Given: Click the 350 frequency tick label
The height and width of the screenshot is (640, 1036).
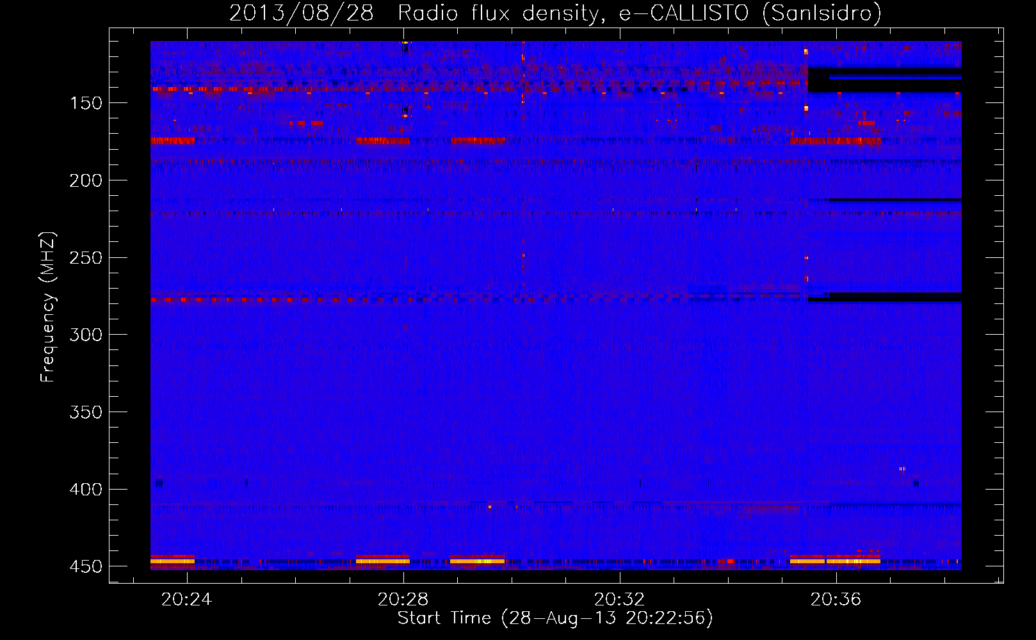Looking at the screenshot, I should pos(85,412).
